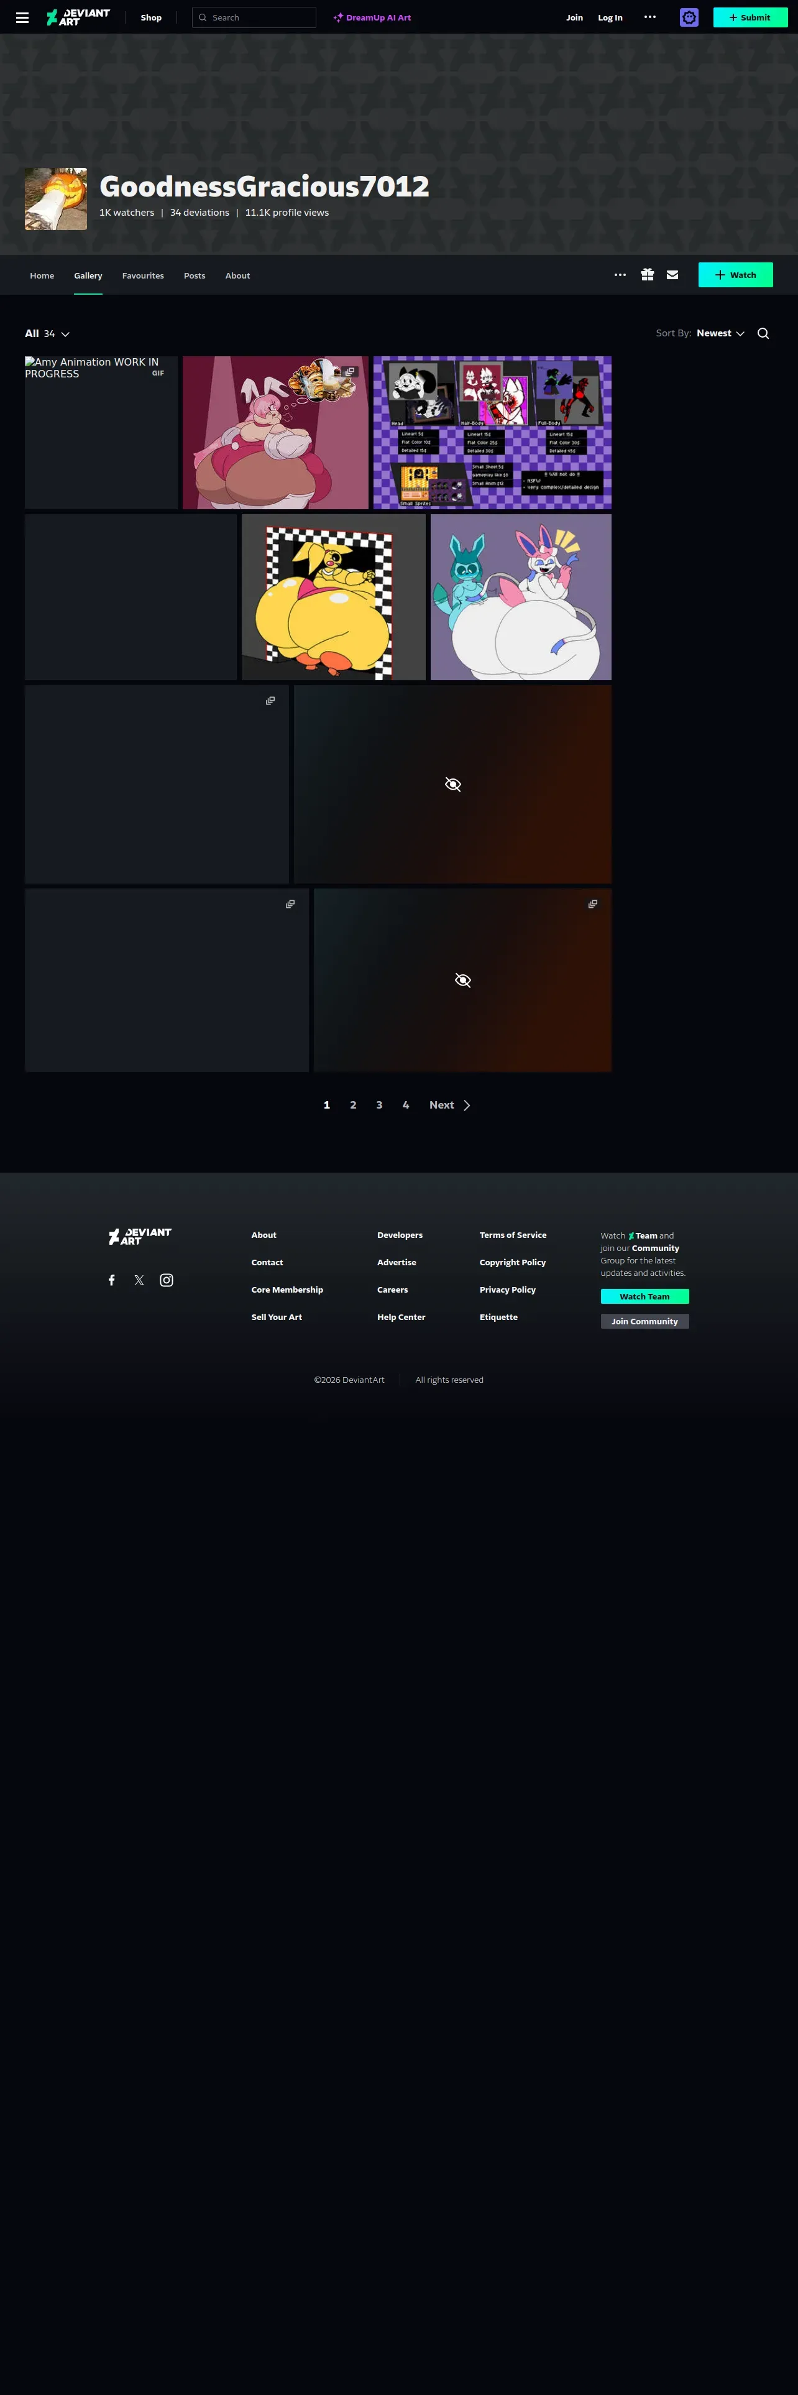798x2395 pixels.
Task: Open the Glaceon and Sylveon artwork
Action: [521, 597]
